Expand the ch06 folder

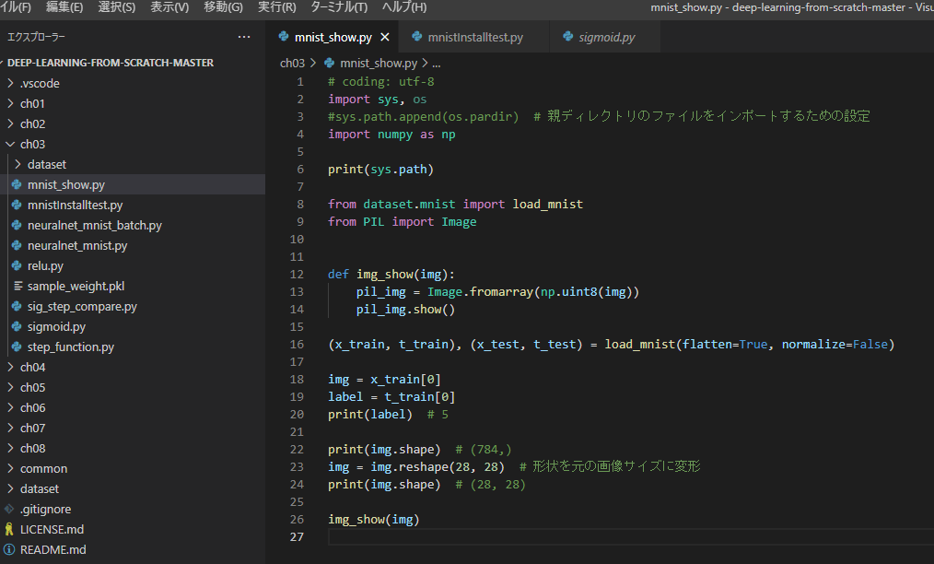pyautogui.click(x=10, y=407)
